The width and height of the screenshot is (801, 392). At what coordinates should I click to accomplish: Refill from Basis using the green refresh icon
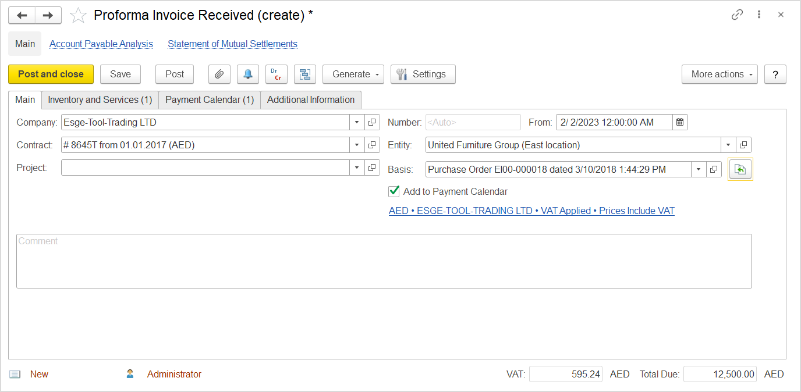pos(740,169)
